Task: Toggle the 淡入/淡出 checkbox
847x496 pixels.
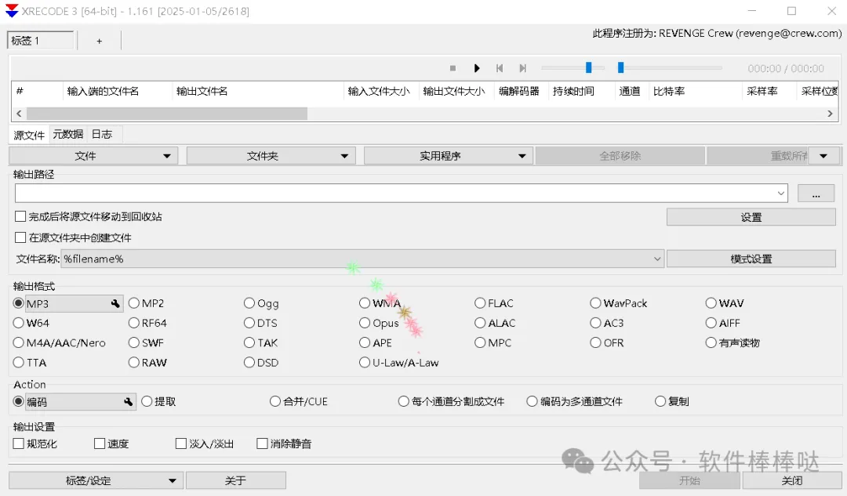Action: point(181,444)
